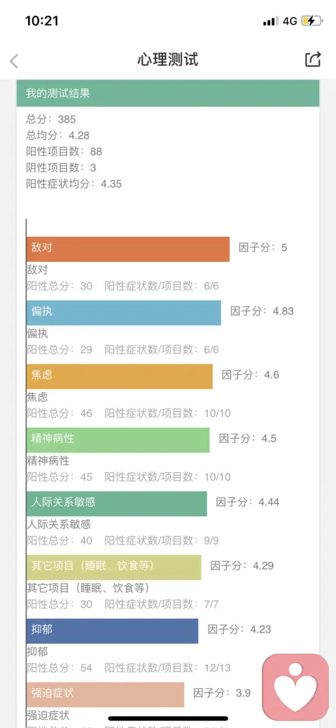Select the blue 偏执 bar
Viewport: 336px width, 728px height.
tap(124, 313)
